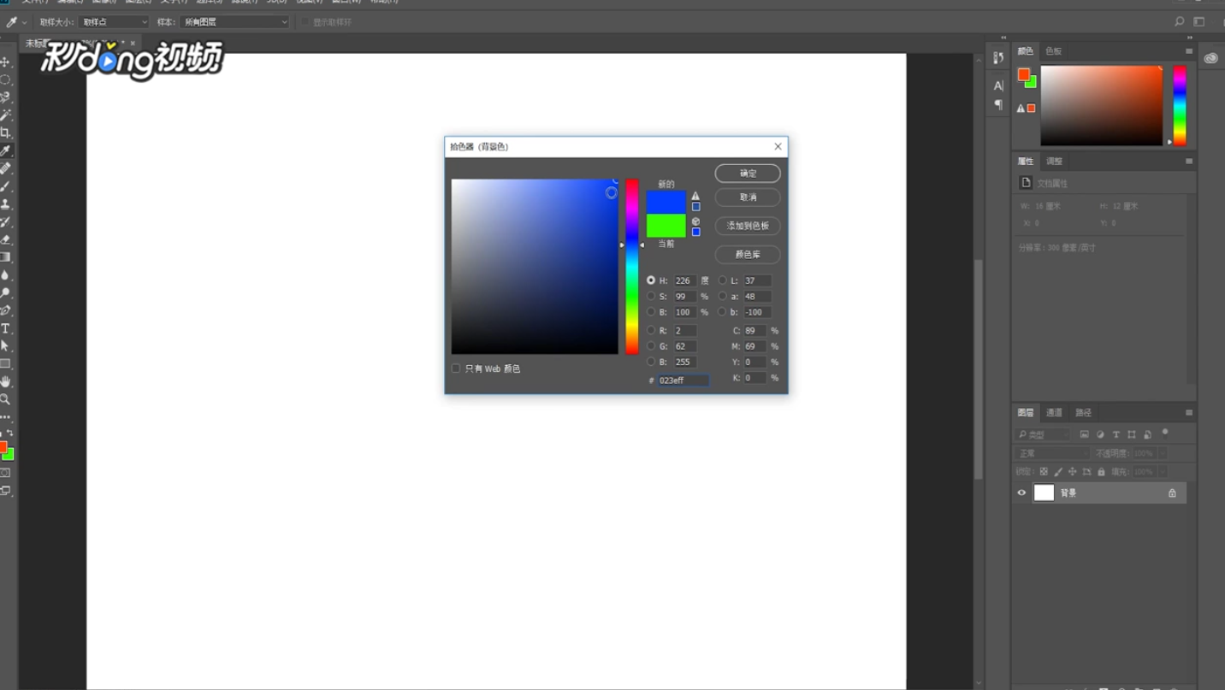Switch to the 调整 adjustments tab
The height and width of the screenshot is (690, 1225).
[x=1054, y=161]
